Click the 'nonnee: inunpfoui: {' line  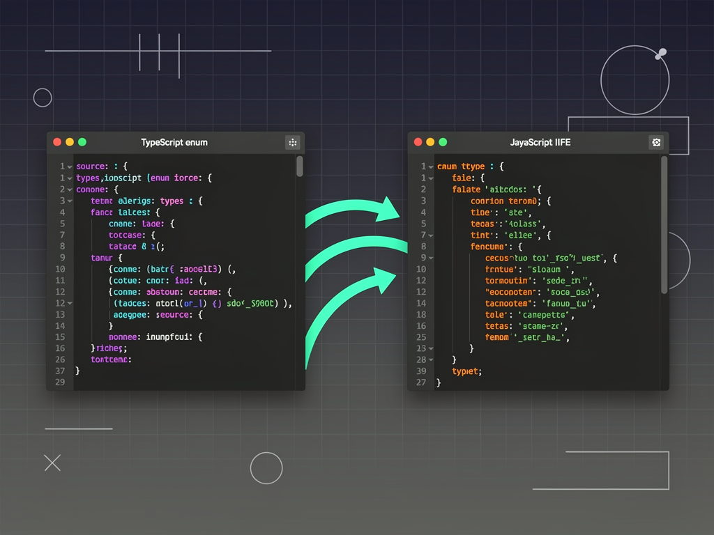pos(155,337)
